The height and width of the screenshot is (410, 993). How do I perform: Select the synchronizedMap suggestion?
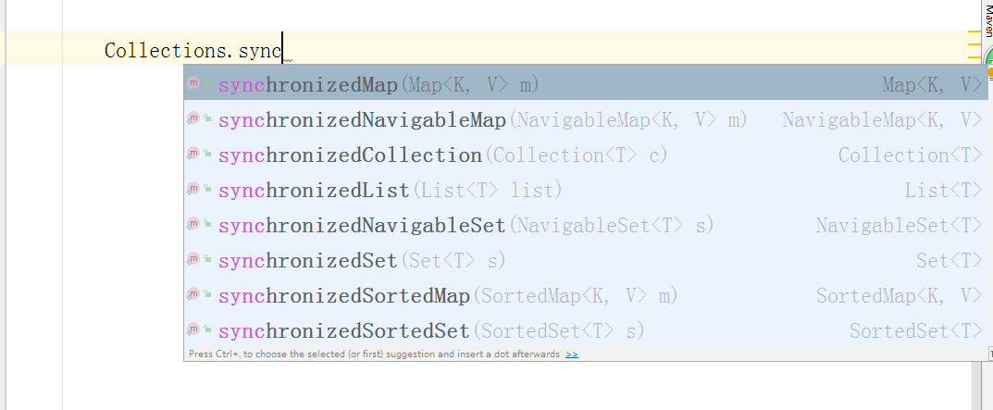[586, 83]
